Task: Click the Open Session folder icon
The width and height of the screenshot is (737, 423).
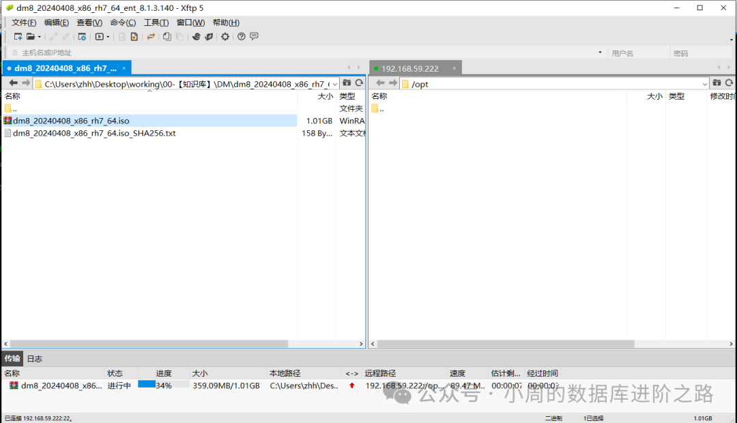Action: 31,37
